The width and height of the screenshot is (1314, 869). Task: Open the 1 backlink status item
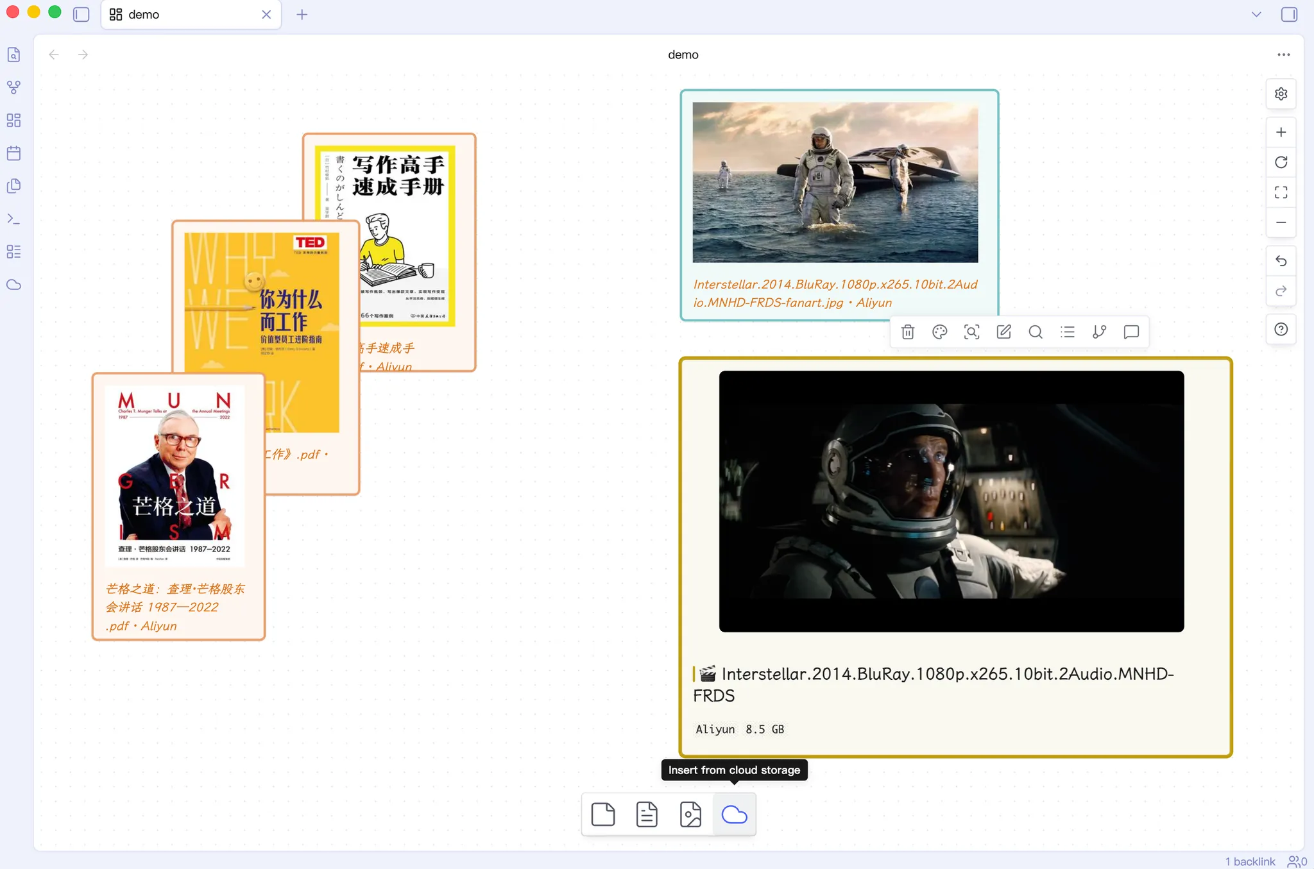[1250, 861]
